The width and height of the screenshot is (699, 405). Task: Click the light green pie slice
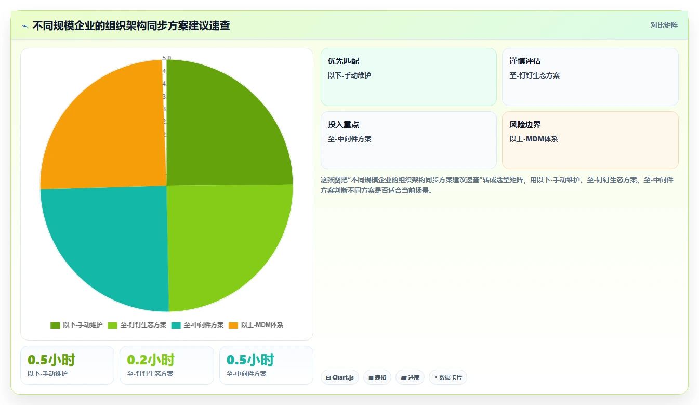tap(221, 239)
